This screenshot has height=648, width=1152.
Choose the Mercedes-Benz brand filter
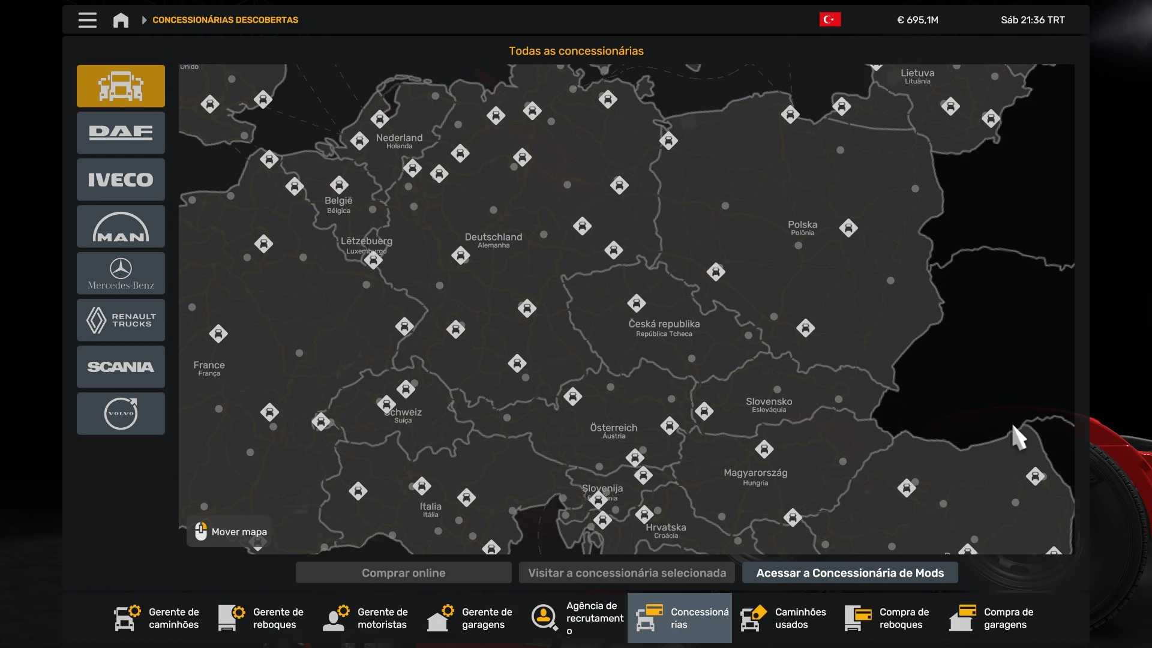pos(121,273)
